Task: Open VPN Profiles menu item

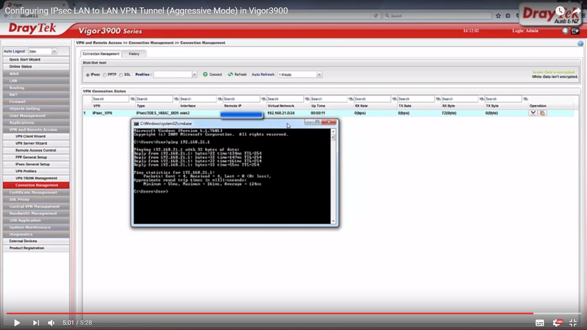Action: (x=36, y=171)
